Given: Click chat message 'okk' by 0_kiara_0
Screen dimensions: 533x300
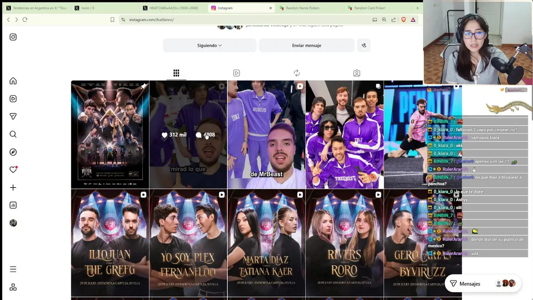Looking at the screenshot, I should [459, 145].
